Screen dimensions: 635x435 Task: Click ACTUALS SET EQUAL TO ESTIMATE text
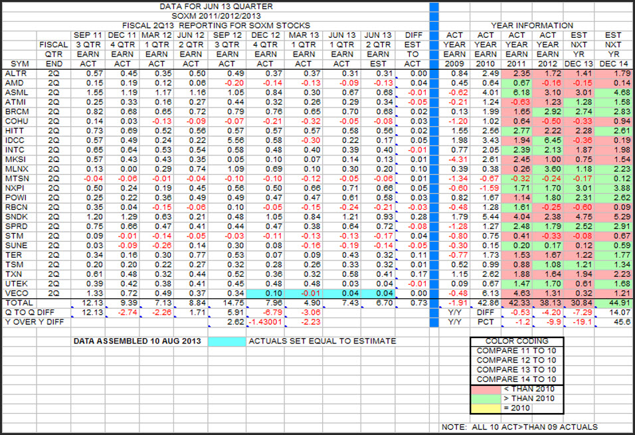[322, 341]
